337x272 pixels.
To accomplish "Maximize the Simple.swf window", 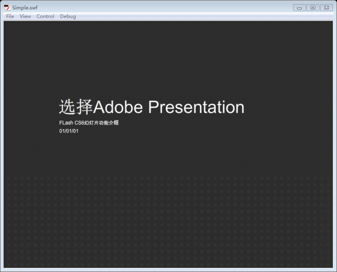I will 313,8.
